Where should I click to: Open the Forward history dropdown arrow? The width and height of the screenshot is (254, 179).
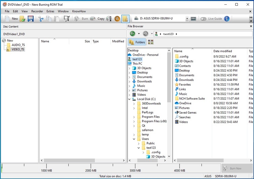pyautogui.click(x=152, y=34)
